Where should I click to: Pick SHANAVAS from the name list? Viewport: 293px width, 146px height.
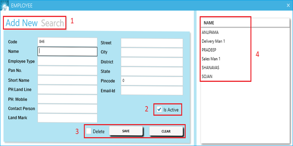[210, 68]
